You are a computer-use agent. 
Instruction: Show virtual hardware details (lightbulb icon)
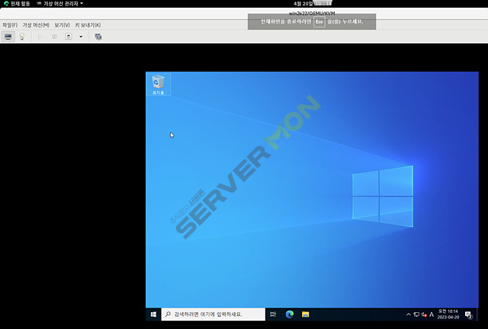(x=22, y=37)
